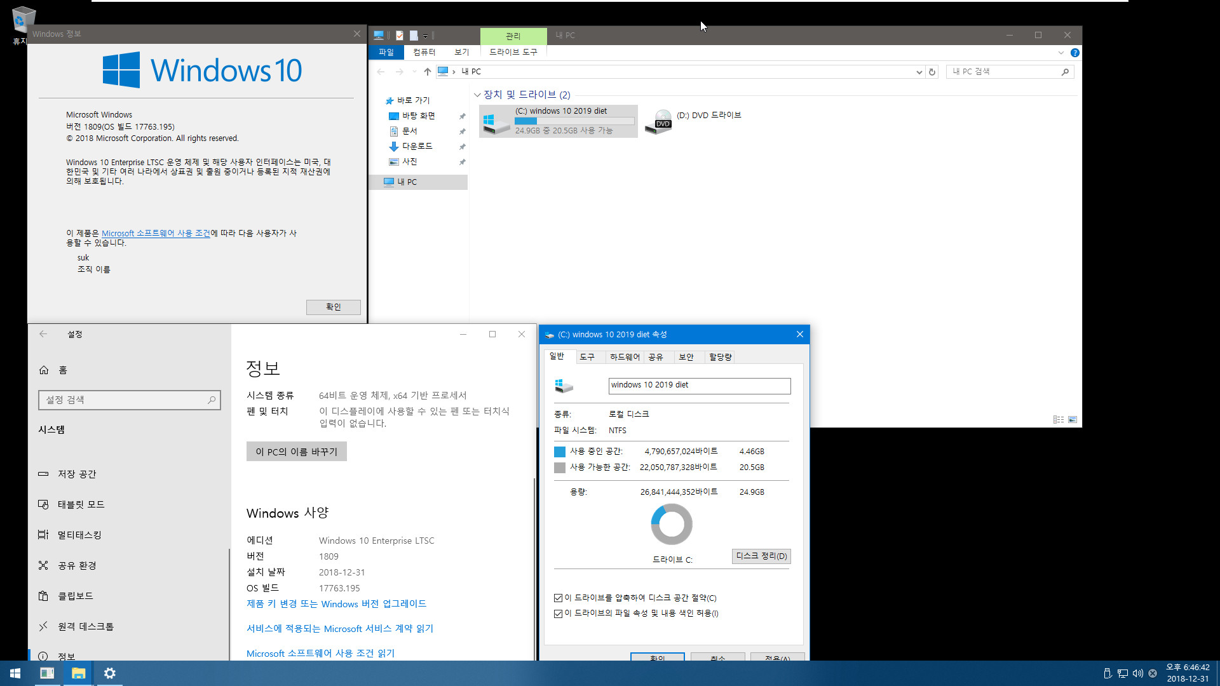
Task: Open 다운로드 in navigation pane
Action: [417, 146]
